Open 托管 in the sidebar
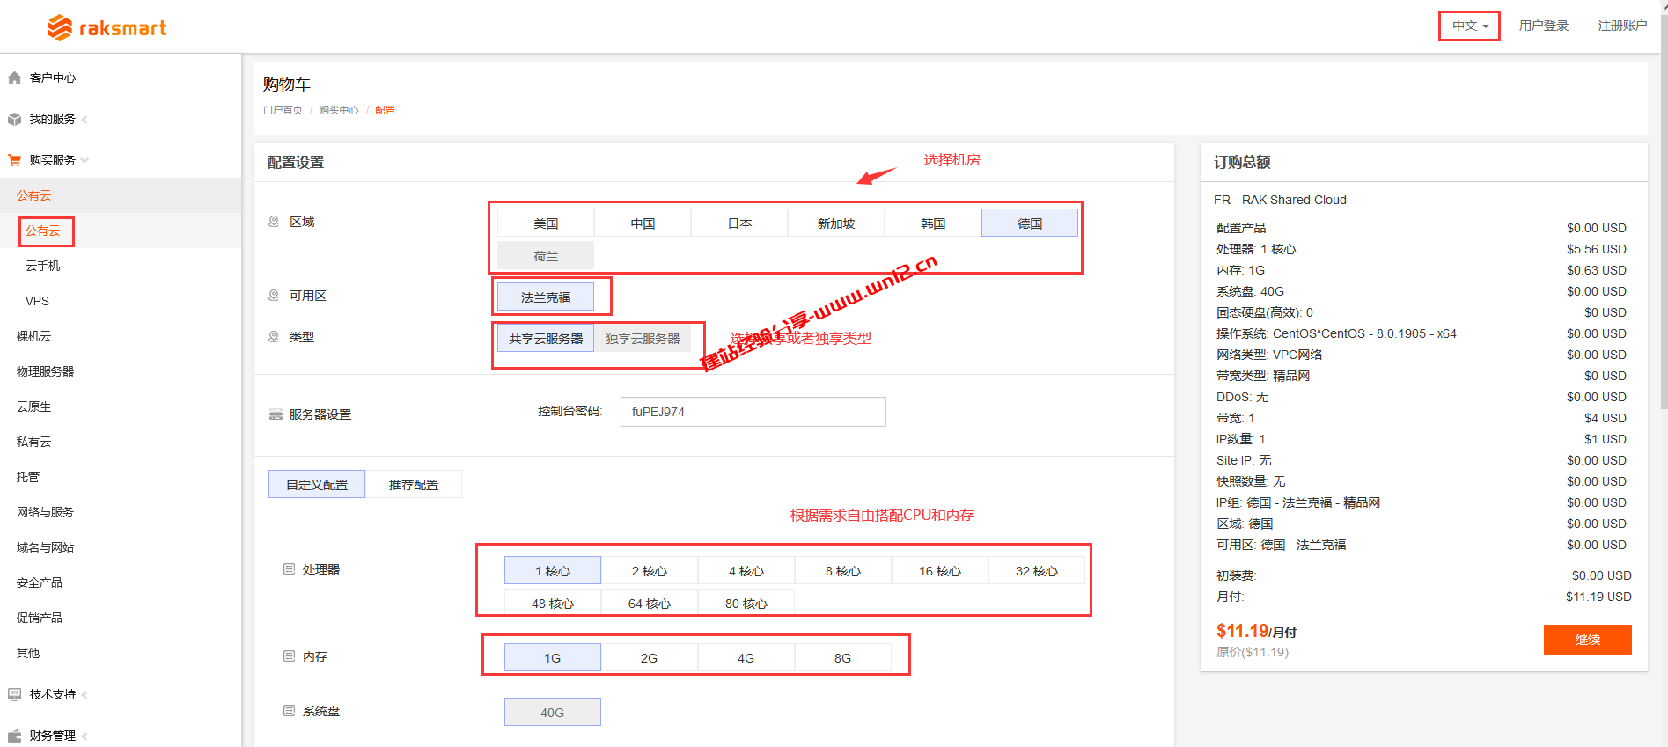Screen dimensions: 1668x747 coord(28,477)
